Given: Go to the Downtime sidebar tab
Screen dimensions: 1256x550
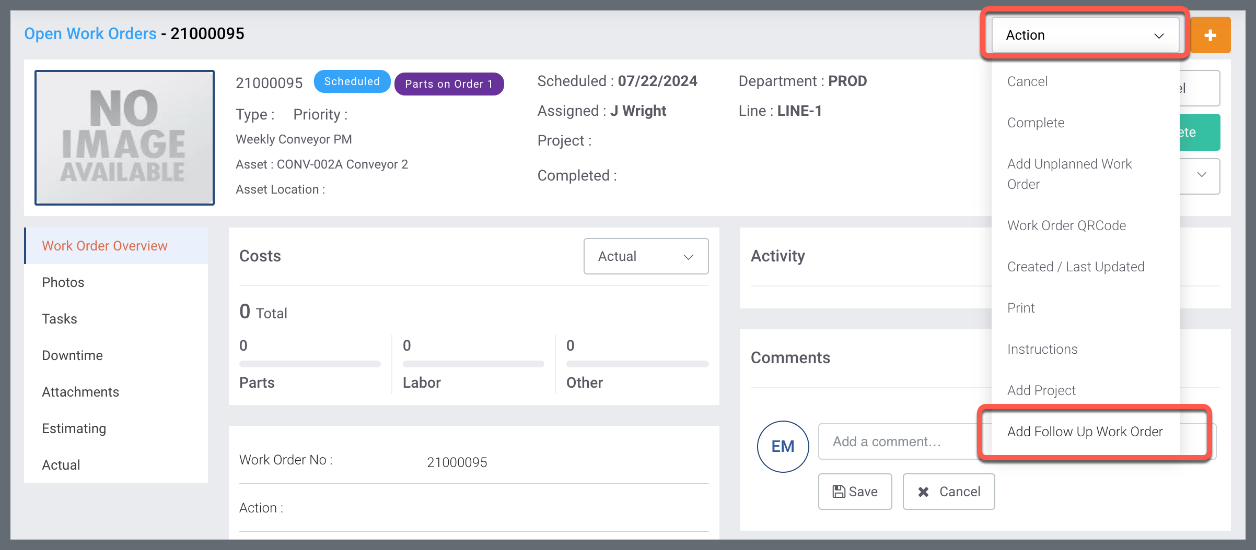Looking at the screenshot, I should [116, 355].
